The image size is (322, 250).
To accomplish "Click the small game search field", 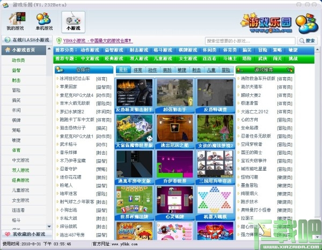I will pos(250,41).
